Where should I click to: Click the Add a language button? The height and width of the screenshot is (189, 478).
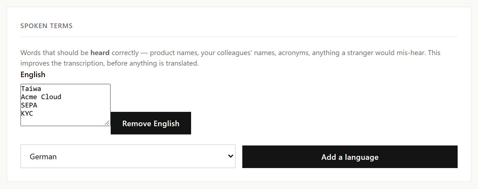(350, 157)
